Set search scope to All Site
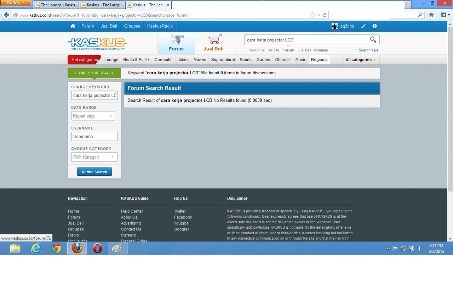 coord(274,50)
